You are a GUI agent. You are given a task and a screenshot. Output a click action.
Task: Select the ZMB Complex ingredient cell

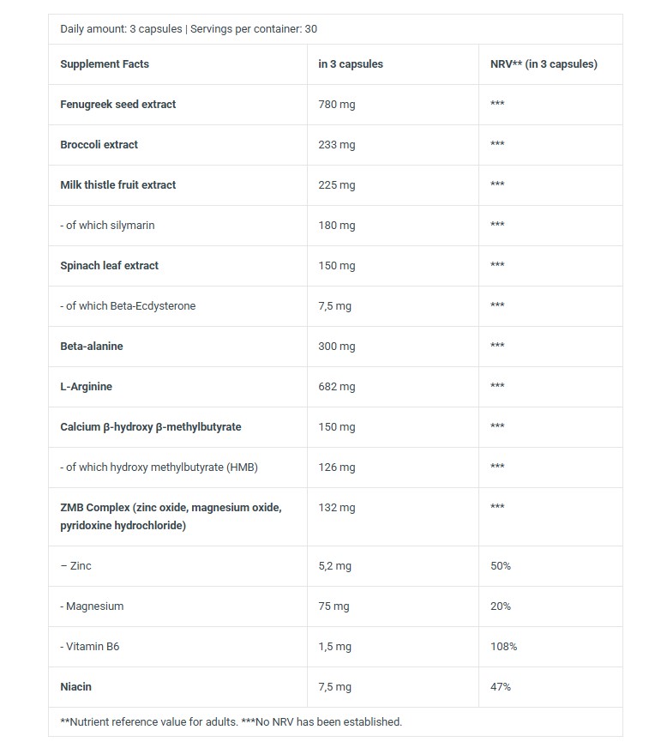coord(177,516)
